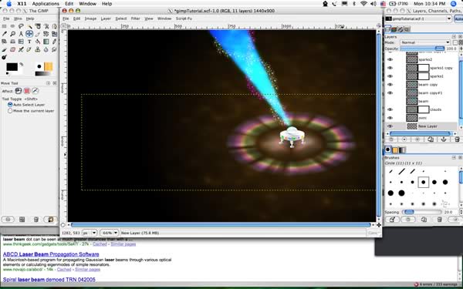This screenshot has height=289, width=463.
Task: Hide the beam copy layer
Action: pos(390,85)
